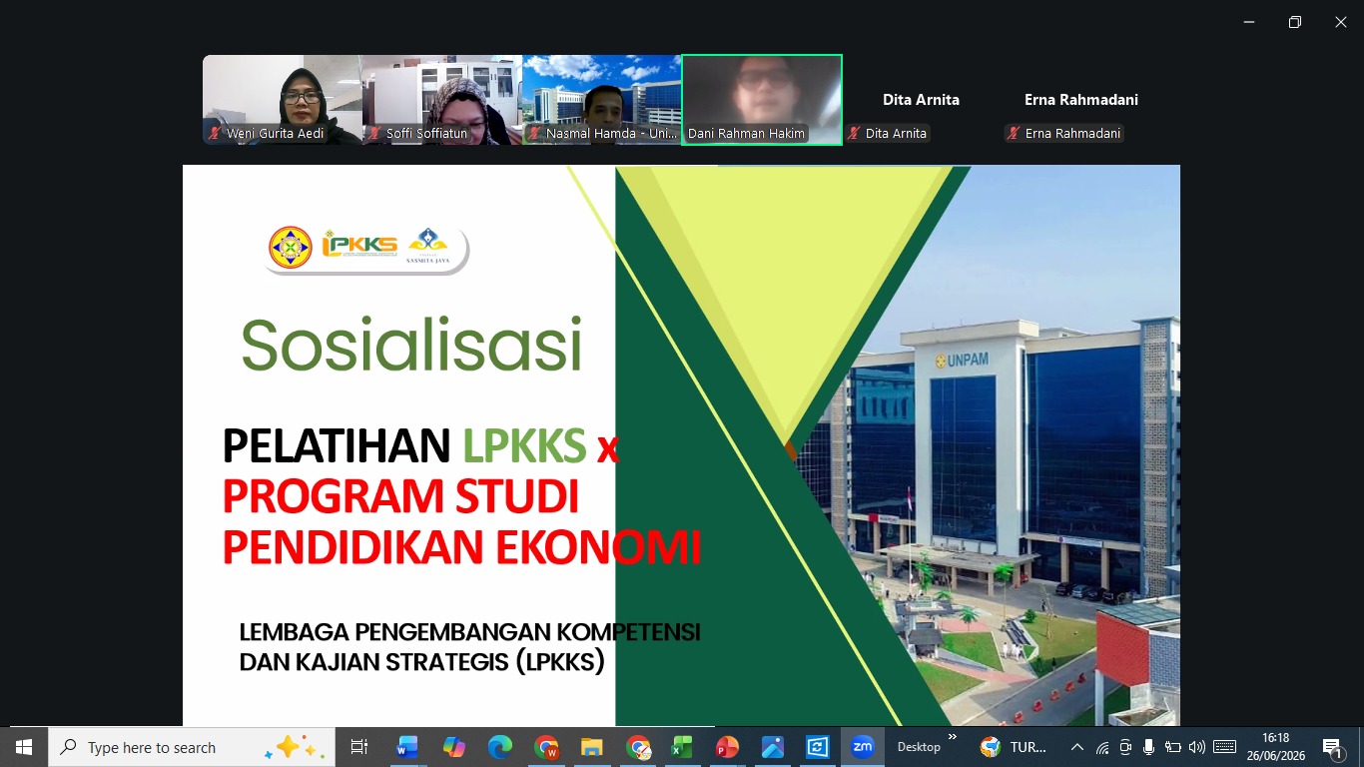Screen dimensions: 1364x767
Task: Open Microsoft Edge from the taskbar
Action: coord(499,747)
